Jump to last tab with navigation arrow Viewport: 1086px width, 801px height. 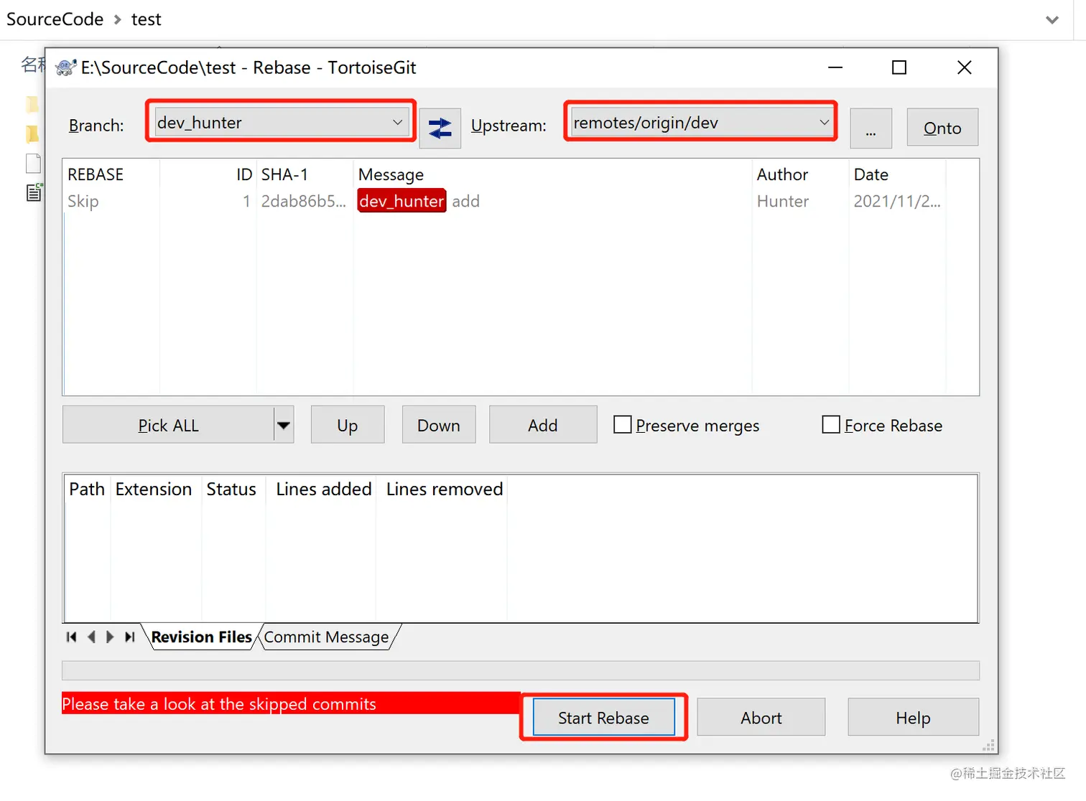tap(129, 637)
